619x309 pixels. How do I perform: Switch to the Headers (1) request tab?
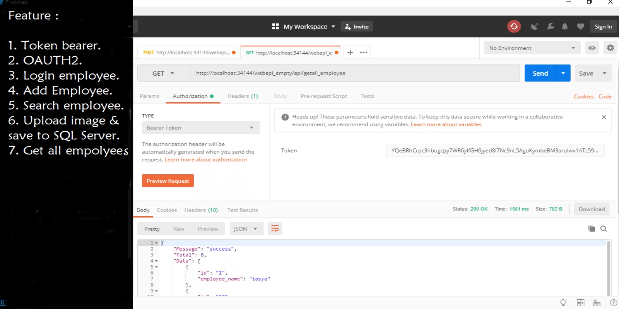pos(243,96)
